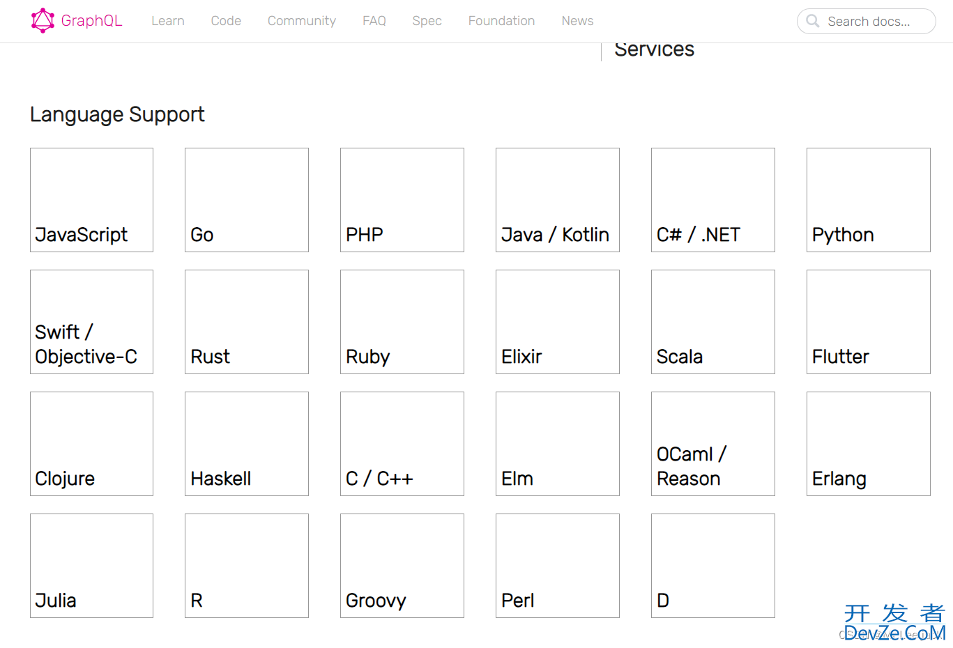
Task: Open the News section
Action: coord(577,21)
